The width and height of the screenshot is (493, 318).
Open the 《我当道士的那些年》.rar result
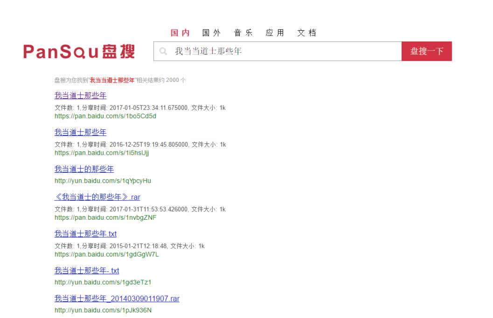pos(97,197)
